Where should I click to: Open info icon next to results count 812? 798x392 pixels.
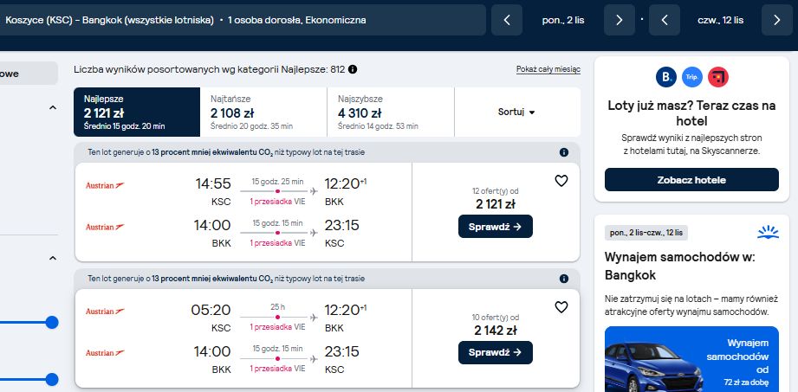[x=352, y=69]
